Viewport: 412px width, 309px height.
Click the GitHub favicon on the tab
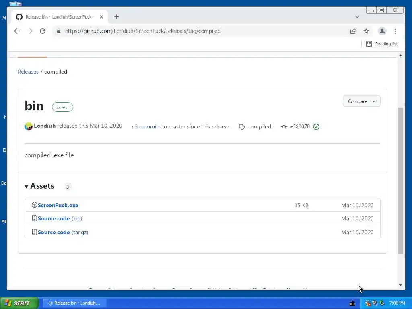pos(19,17)
